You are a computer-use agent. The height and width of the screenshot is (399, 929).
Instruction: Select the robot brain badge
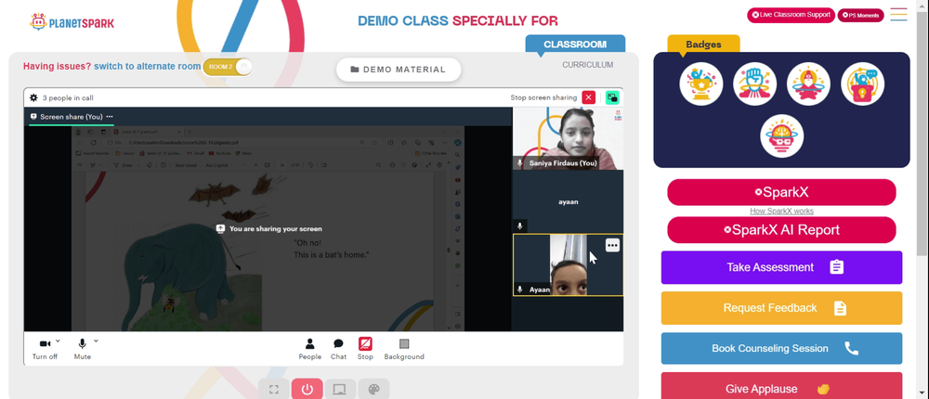pyautogui.click(x=781, y=135)
